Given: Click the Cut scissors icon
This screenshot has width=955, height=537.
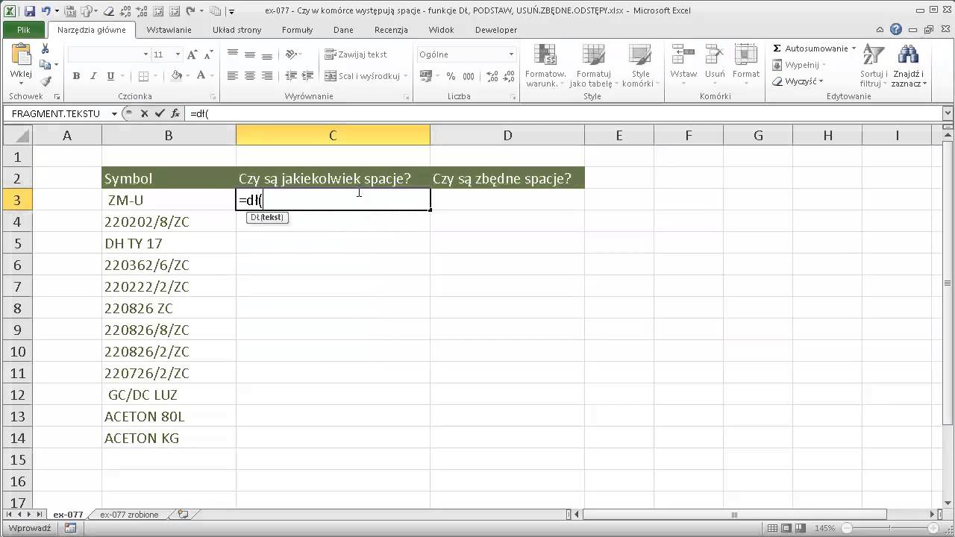Looking at the screenshot, I should [x=46, y=49].
